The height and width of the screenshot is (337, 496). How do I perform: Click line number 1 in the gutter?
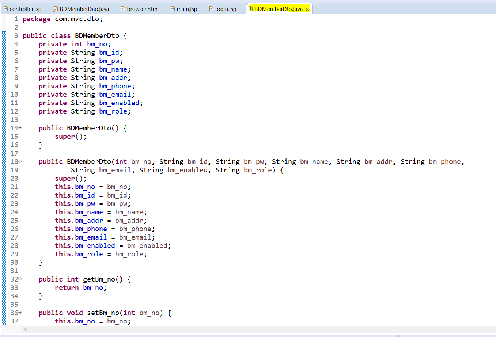(x=16, y=19)
